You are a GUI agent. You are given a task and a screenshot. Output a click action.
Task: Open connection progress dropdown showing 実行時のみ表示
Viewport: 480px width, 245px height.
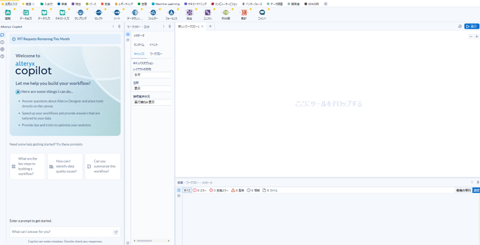tap(152, 102)
